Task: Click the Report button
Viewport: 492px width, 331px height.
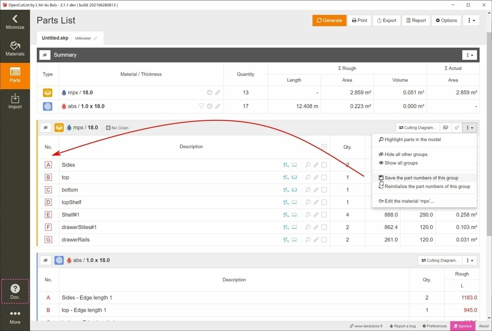Action: [416, 20]
